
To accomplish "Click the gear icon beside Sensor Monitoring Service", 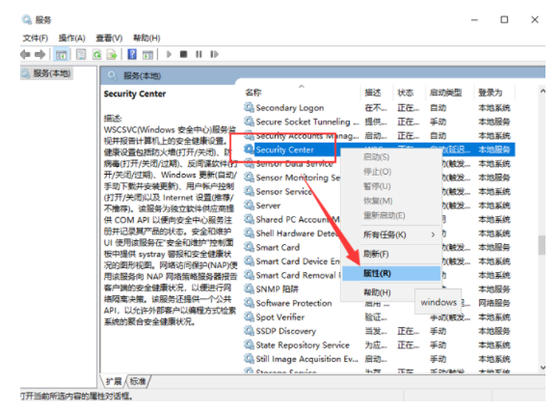I will (x=249, y=178).
